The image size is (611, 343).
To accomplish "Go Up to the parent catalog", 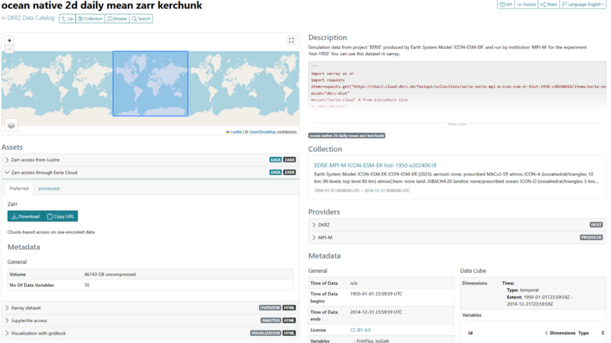I will (x=67, y=18).
